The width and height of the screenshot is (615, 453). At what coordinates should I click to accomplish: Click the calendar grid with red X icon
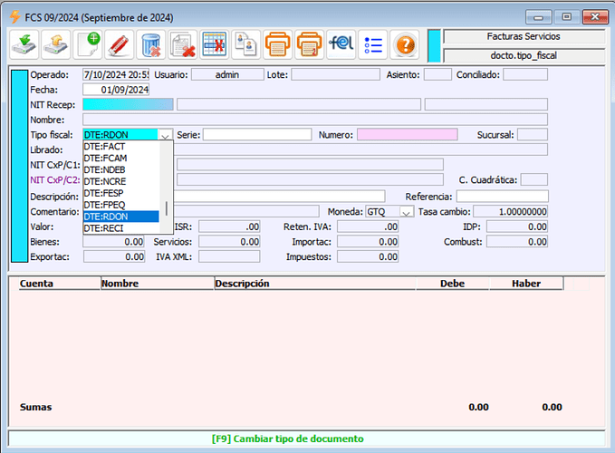[214, 43]
